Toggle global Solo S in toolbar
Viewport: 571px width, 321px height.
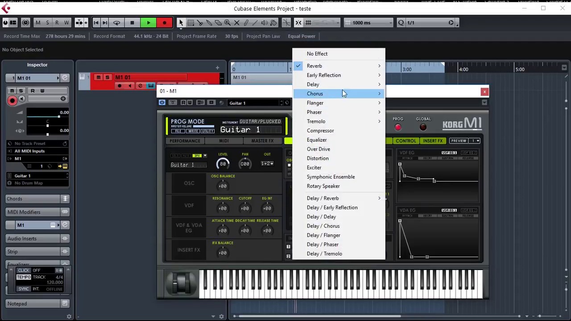tap(47, 23)
